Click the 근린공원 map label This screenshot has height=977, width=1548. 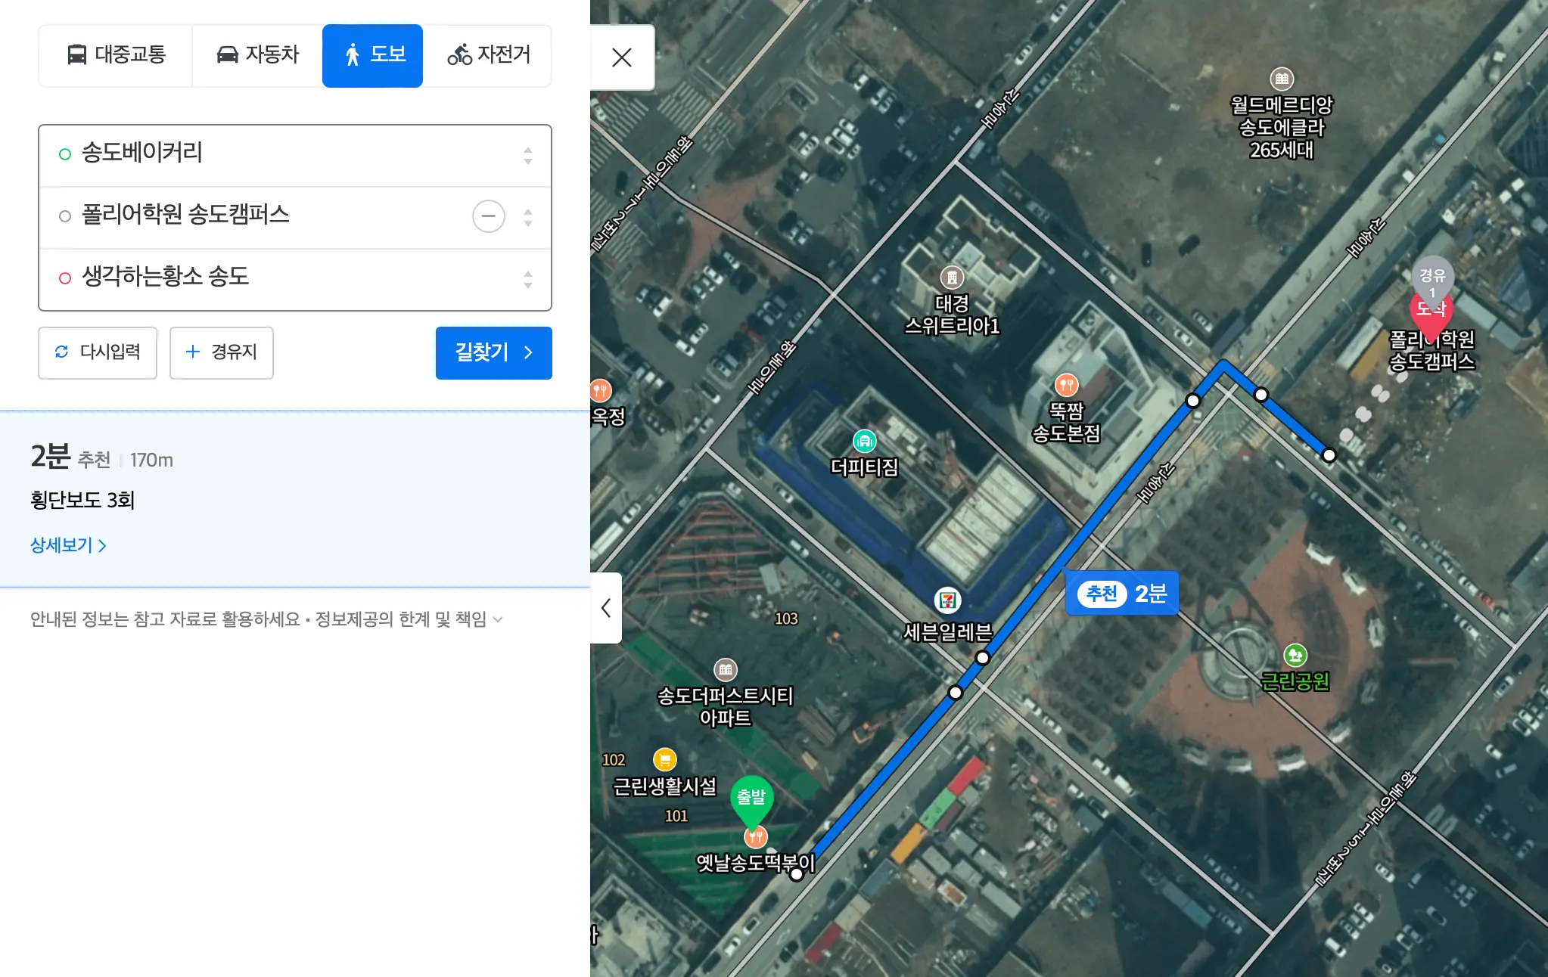[x=1295, y=681]
